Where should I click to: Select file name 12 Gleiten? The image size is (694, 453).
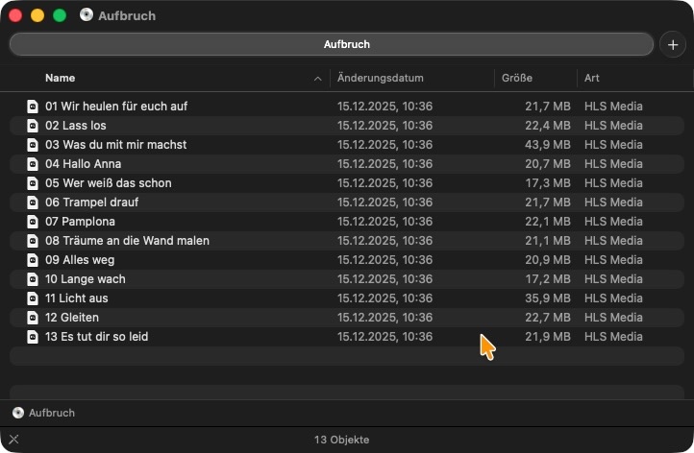tap(72, 318)
